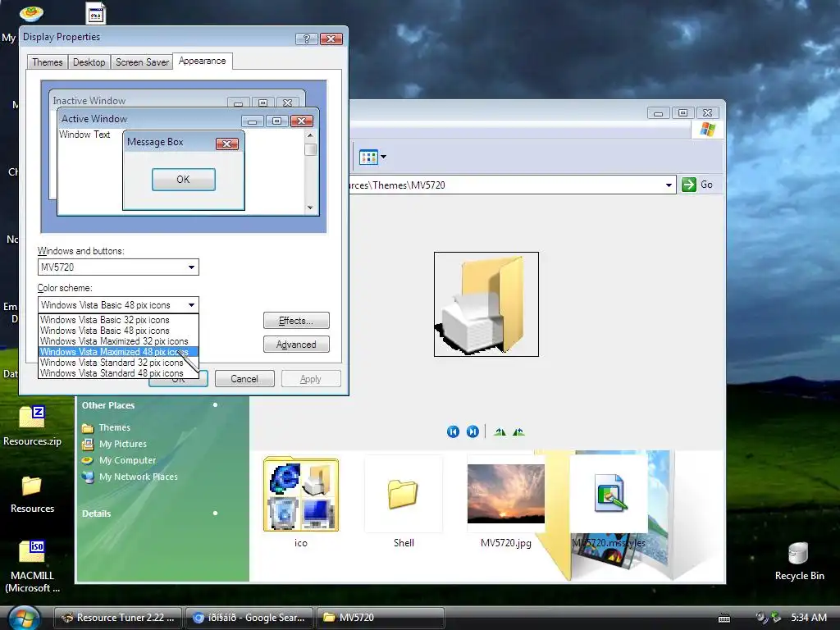
Task: Click preview scrollbar down arrow
Action: pos(310,208)
